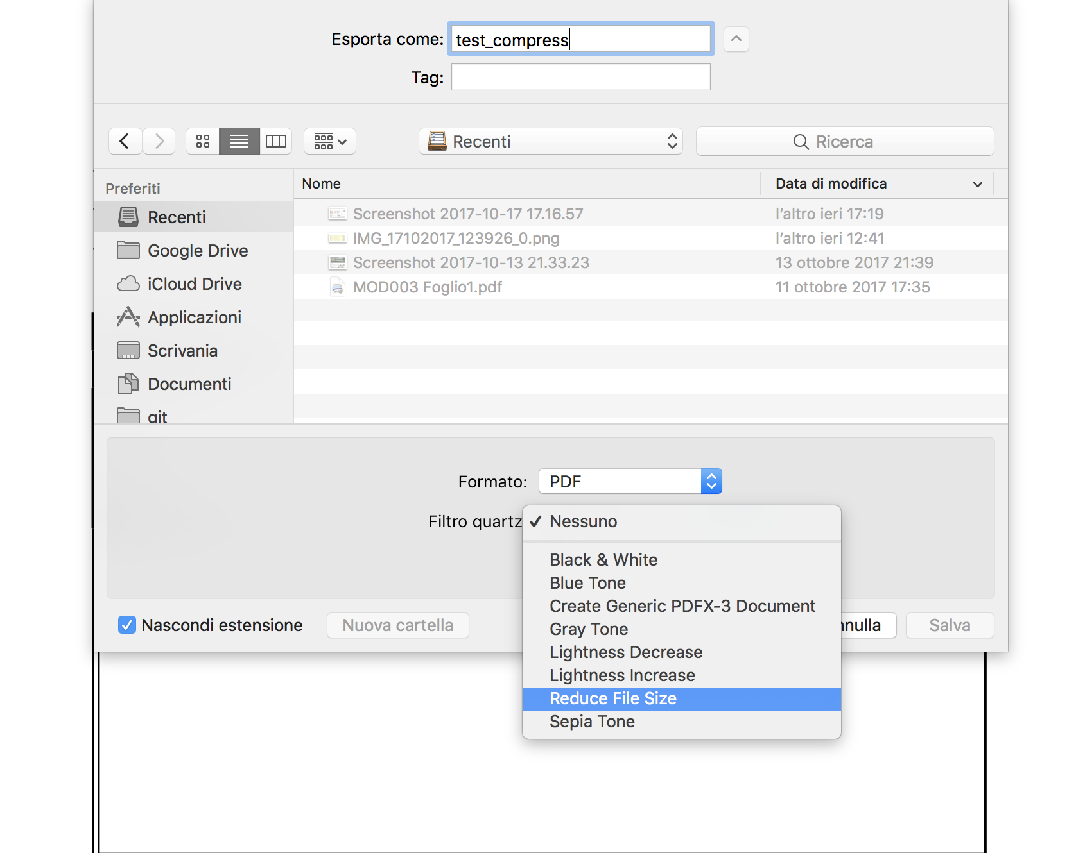Click the back navigation arrow
The width and height of the screenshot is (1076, 853).
[x=125, y=141]
